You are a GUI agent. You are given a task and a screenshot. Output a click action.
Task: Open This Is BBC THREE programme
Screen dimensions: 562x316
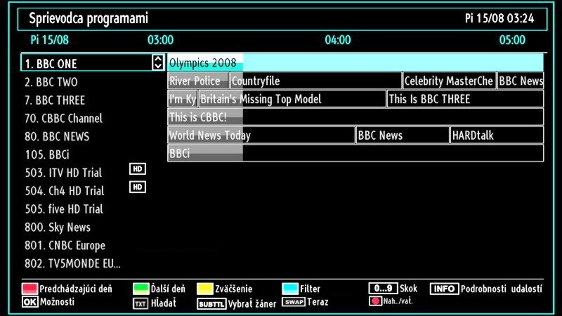tap(465, 99)
